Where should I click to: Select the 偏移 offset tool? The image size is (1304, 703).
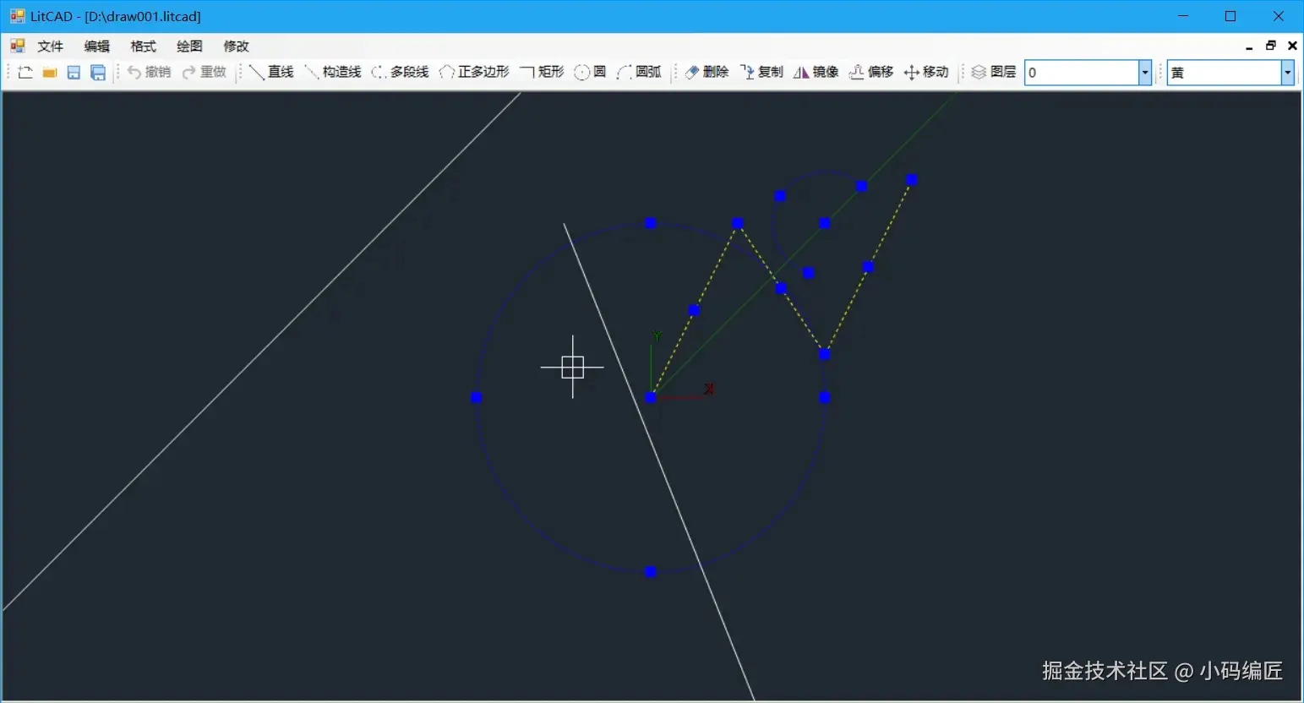(x=871, y=73)
